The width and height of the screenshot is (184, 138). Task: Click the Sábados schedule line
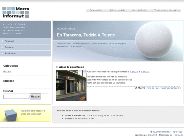[x=79, y=119]
